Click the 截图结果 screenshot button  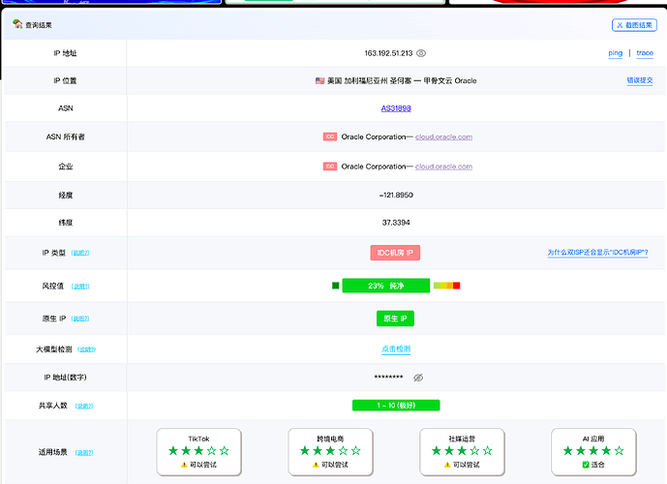coord(634,25)
